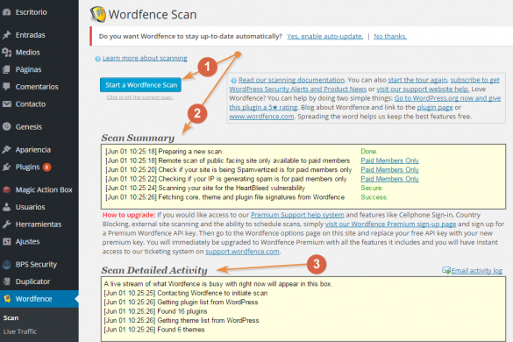The height and width of the screenshot is (342, 513).
Task: Click the Plugins update count badge
Action: tap(46, 167)
